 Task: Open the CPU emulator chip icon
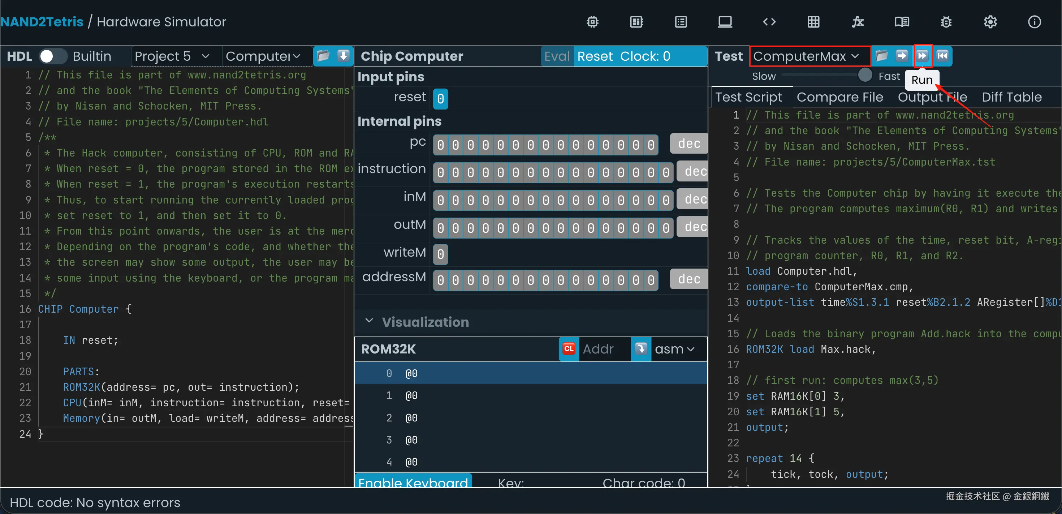coord(636,22)
